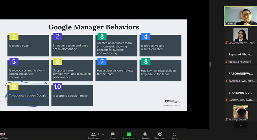Open the Reactions menu

pyautogui.click(x=160, y=136)
